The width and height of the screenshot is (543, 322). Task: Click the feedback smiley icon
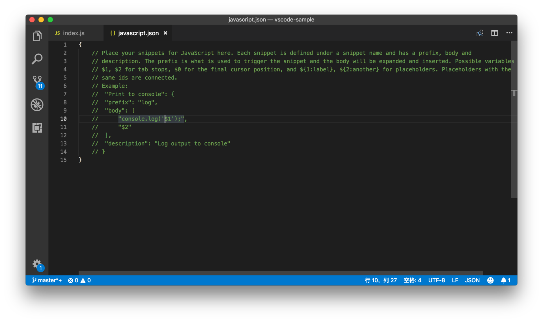(490, 280)
